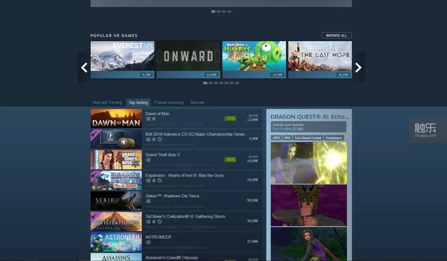Click SteamOS icon under IEM 2019 Katowice
Screen dimensions: 447x261
click(x=159, y=139)
